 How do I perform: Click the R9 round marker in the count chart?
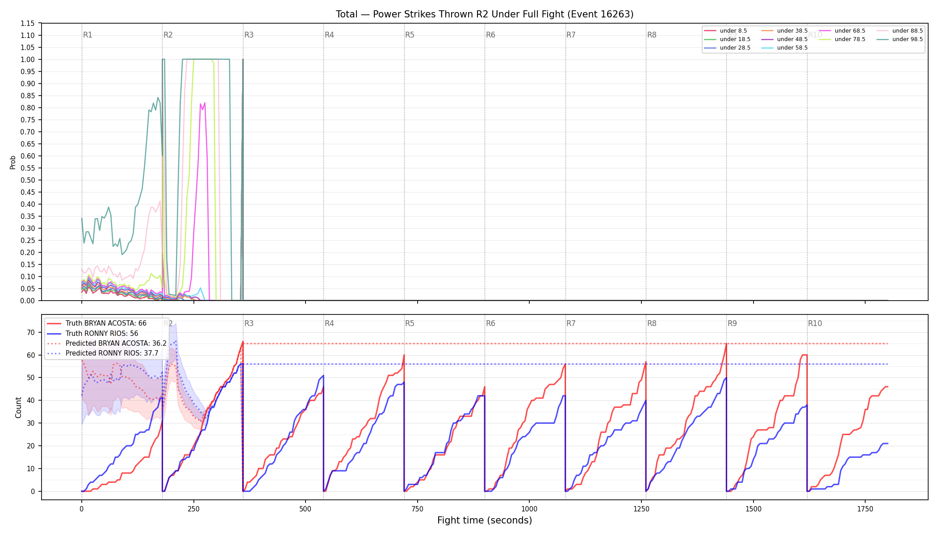pos(732,323)
